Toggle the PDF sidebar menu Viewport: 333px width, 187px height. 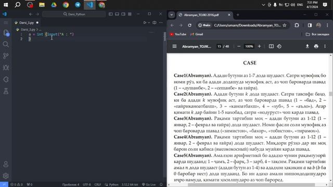pyautogui.click(x=174, y=46)
